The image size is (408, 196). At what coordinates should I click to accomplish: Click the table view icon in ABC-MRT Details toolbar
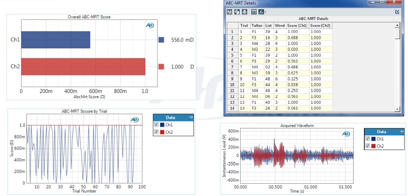pos(254,12)
